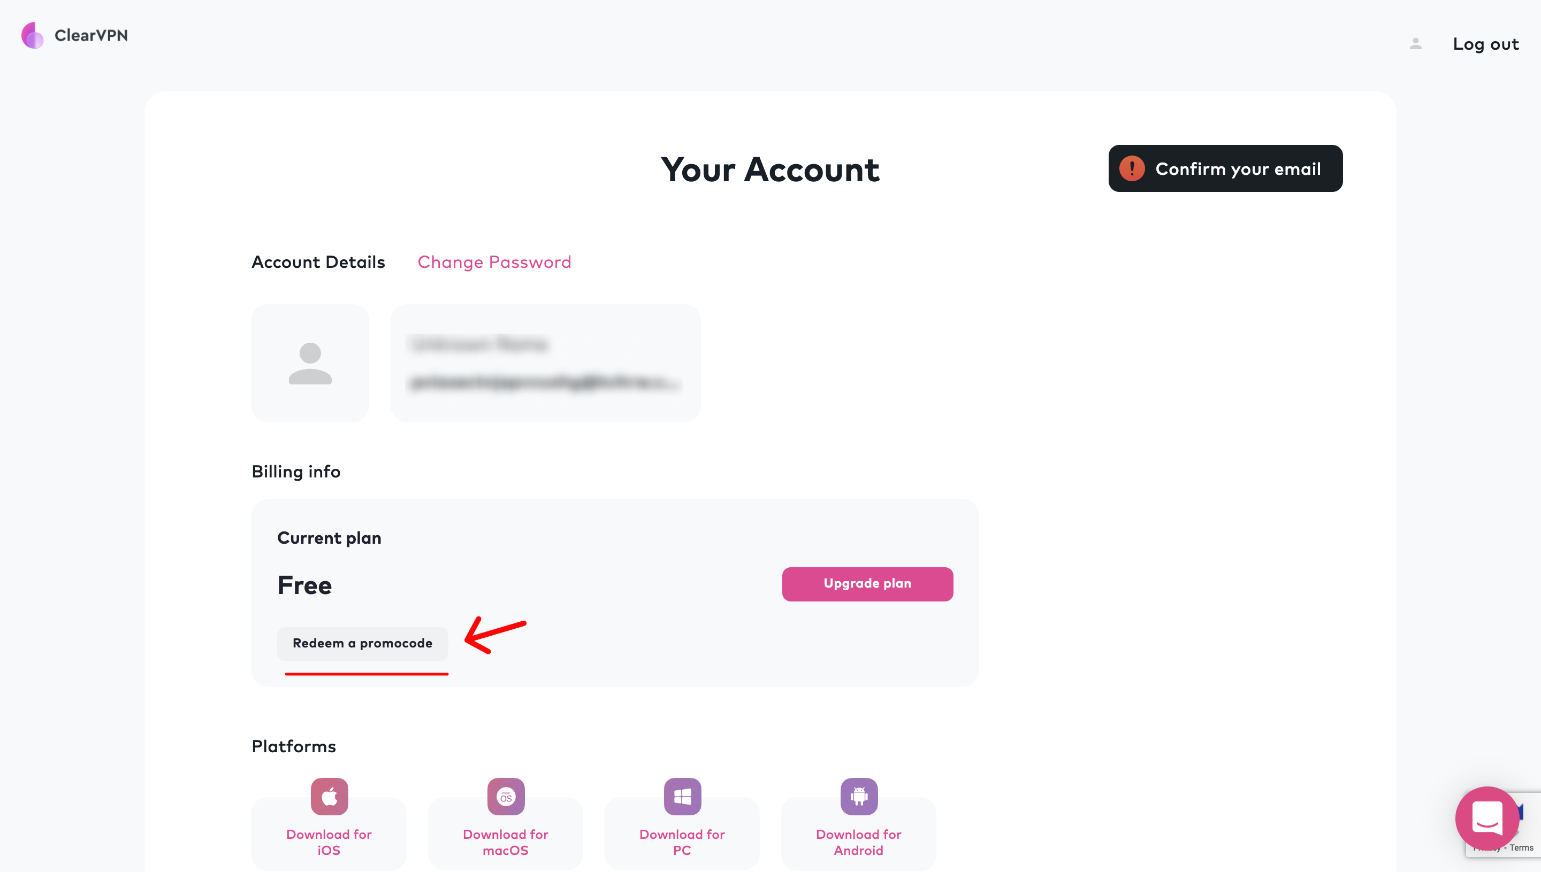
Task: Click Change Password link
Action: 494,263
